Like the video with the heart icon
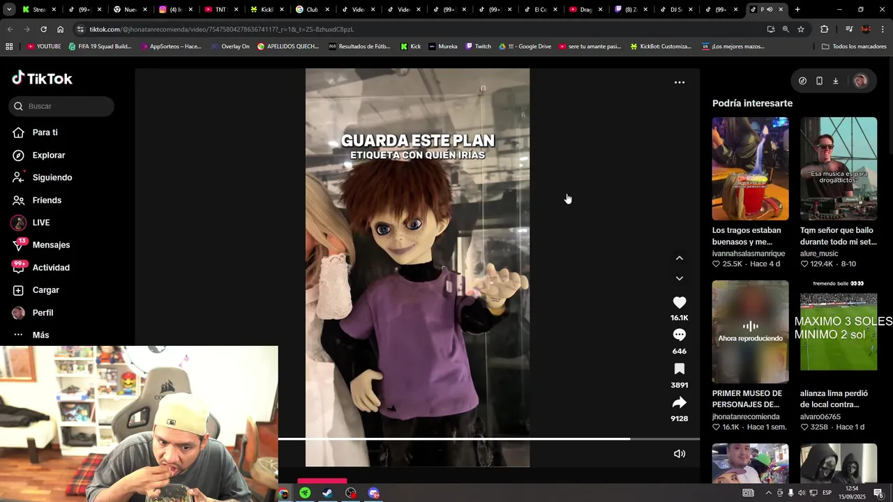 [679, 303]
